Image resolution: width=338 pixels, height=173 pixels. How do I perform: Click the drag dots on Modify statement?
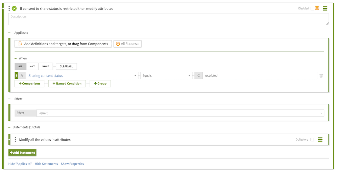pos(15,140)
